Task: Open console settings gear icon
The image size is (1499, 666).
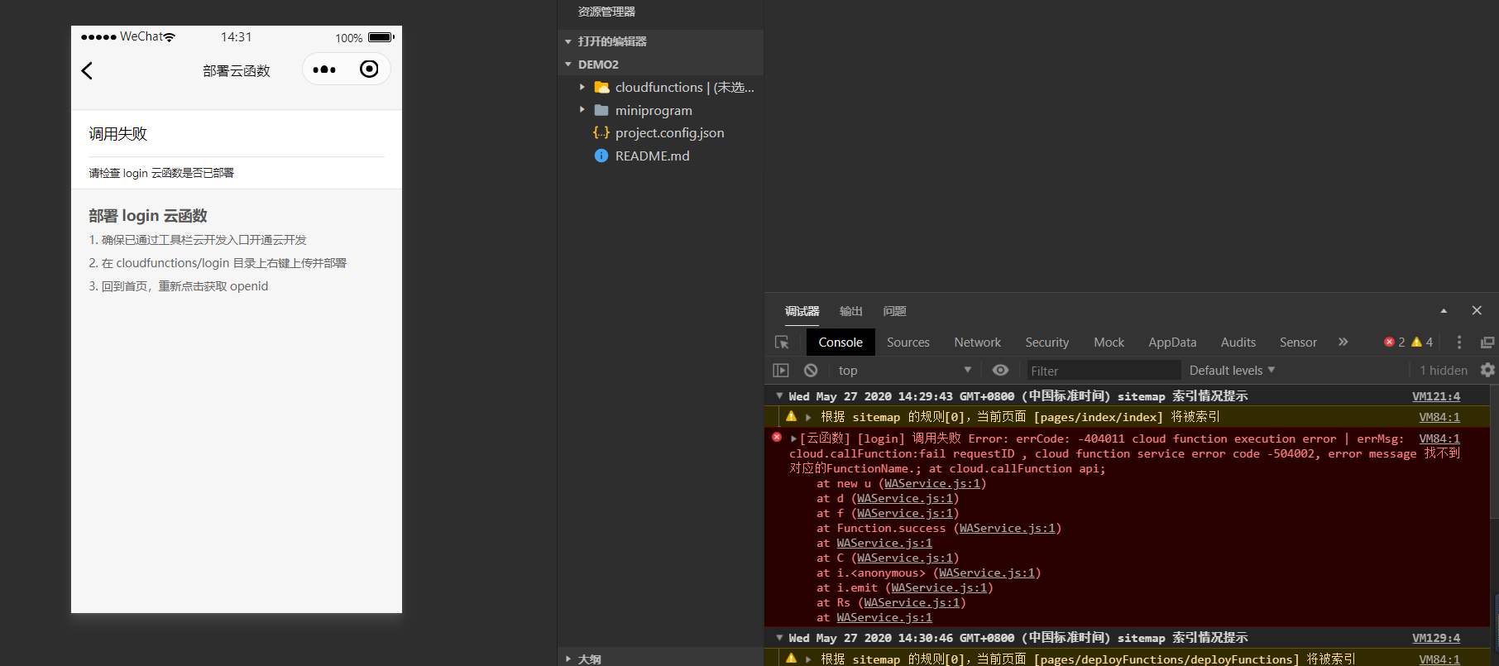Action: pos(1487,371)
